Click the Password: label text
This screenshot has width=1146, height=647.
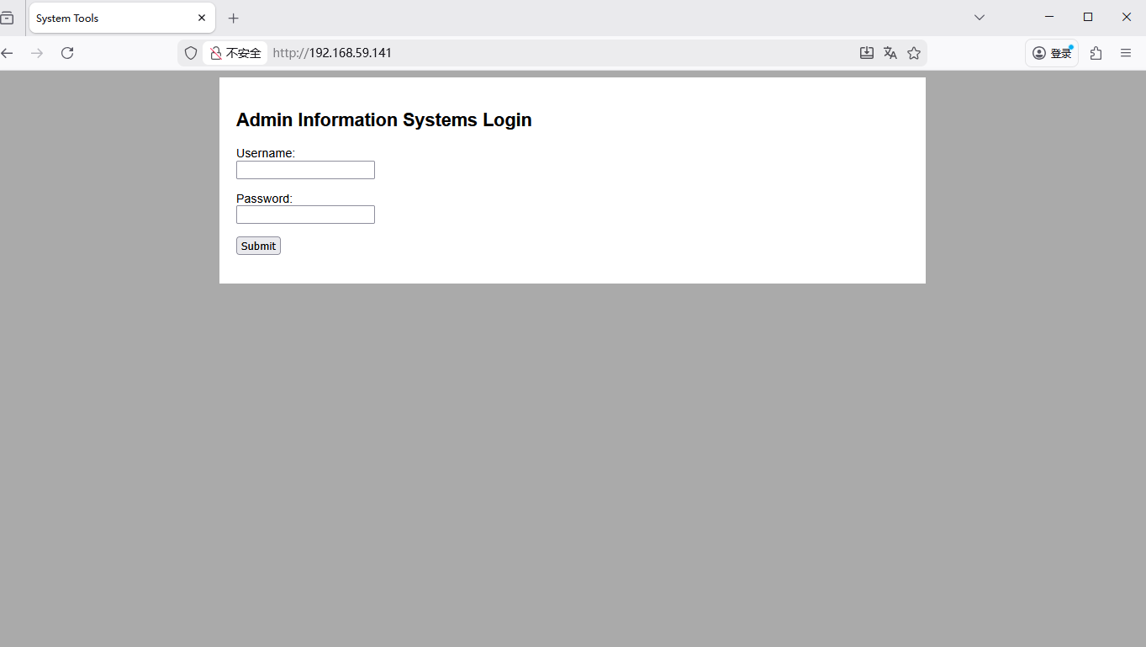coord(264,199)
